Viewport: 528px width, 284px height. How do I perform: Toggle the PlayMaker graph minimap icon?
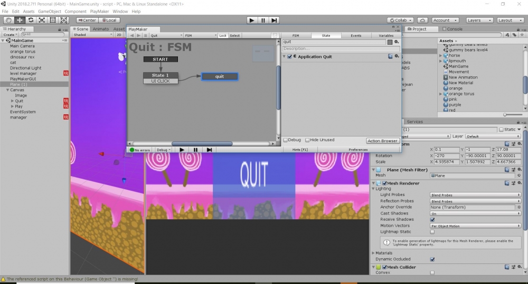tap(275, 35)
